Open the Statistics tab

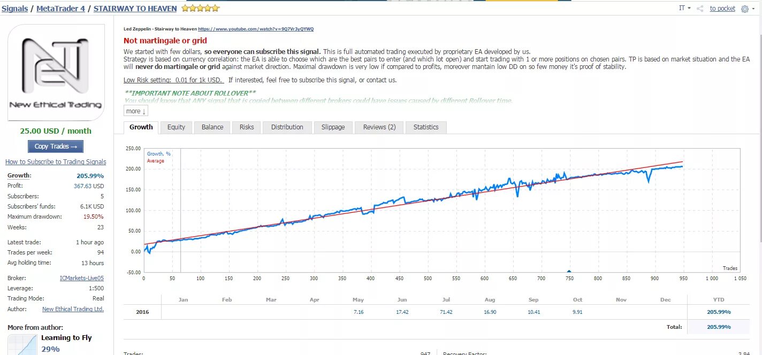(426, 127)
